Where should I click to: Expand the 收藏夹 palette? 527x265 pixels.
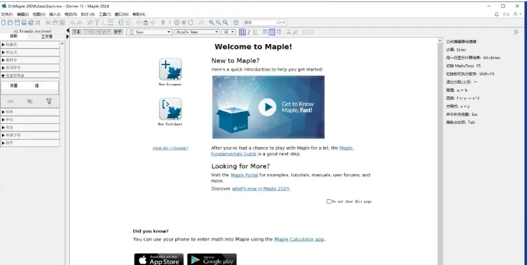[31, 44]
